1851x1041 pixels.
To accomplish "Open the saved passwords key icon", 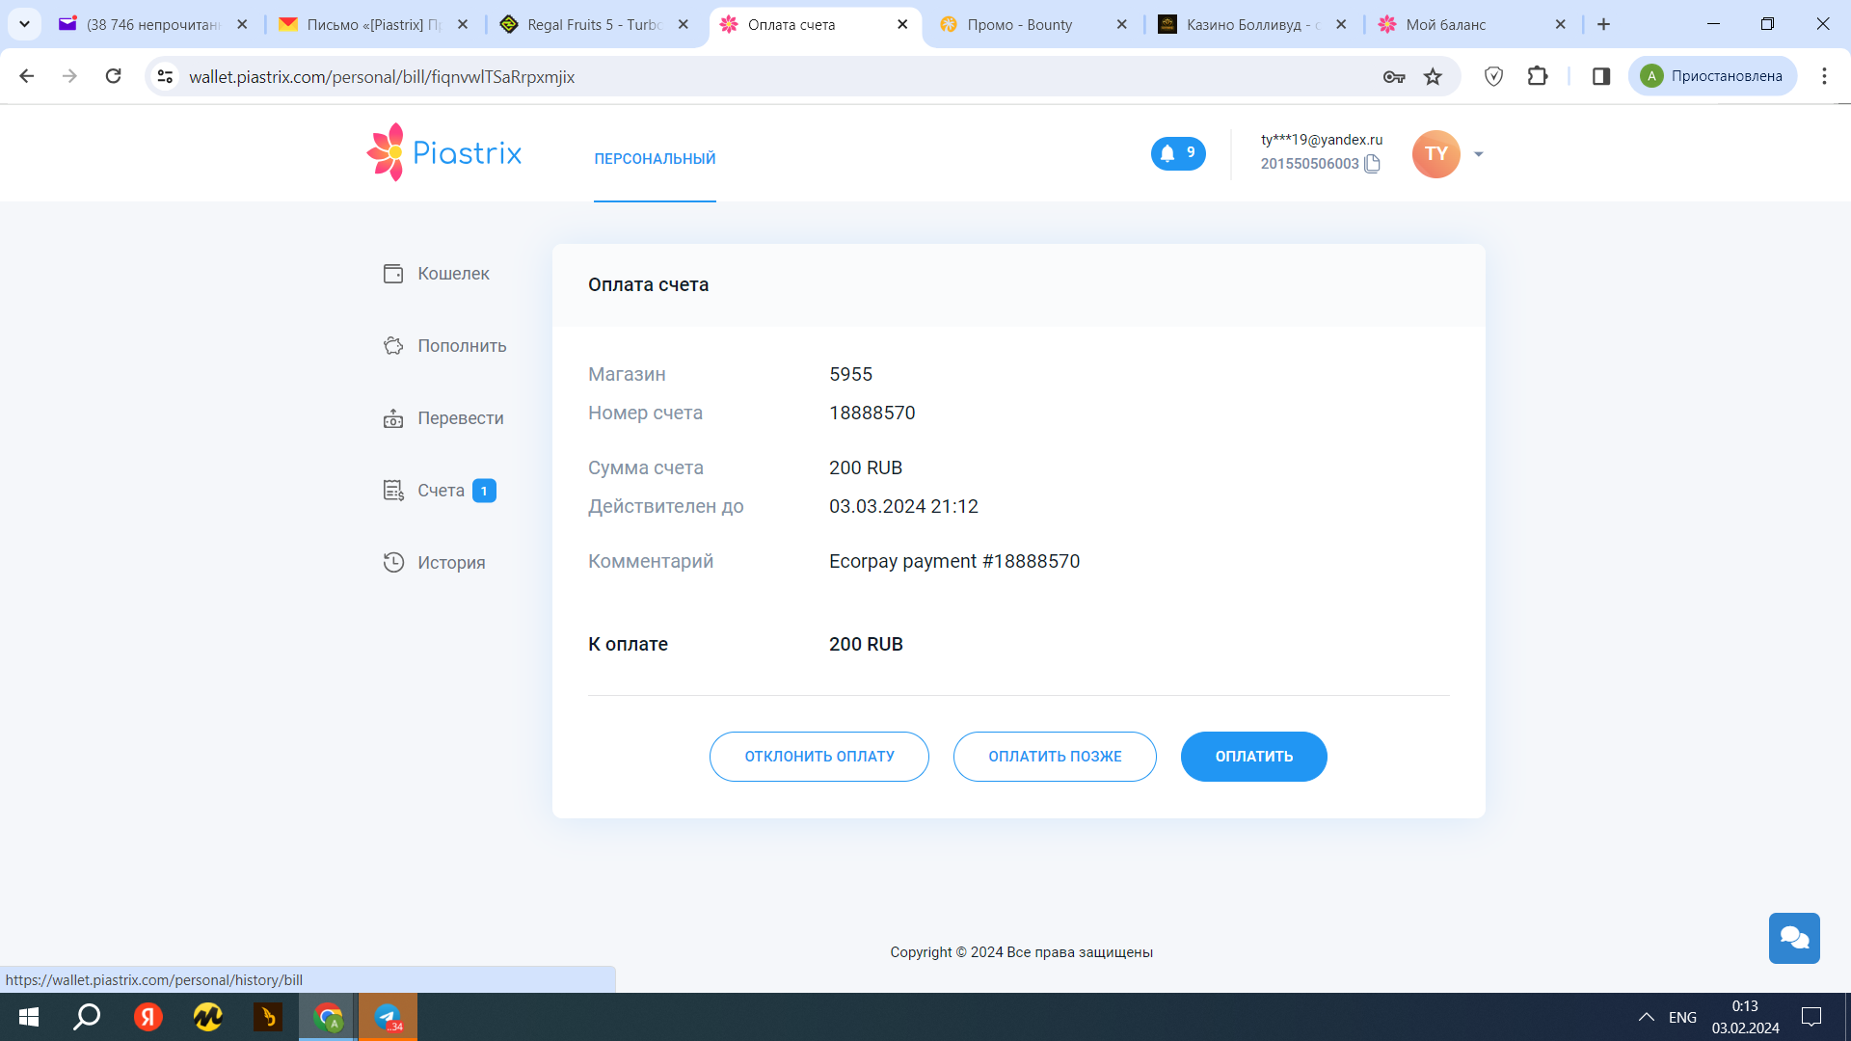I will pyautogui.click(x=1393, y=76).
